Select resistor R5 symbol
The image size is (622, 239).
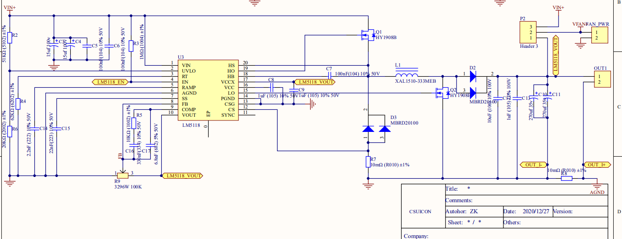click(134, 123)
